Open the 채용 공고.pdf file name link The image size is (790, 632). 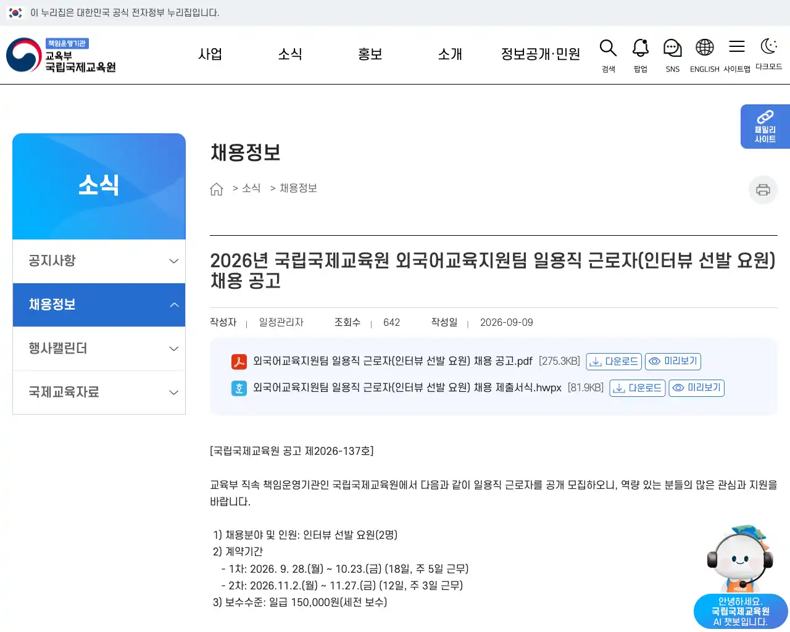[393, 362]
